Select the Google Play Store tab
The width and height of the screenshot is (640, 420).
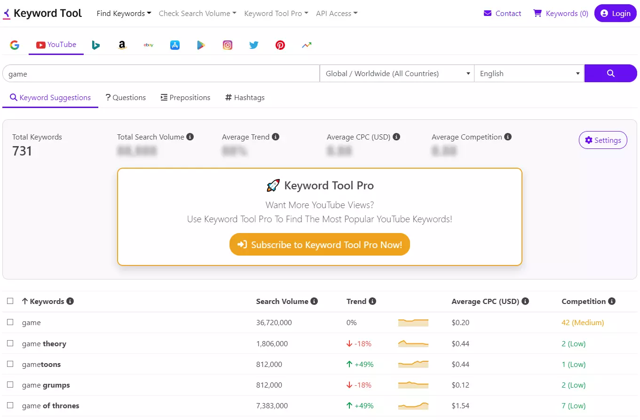201,45
